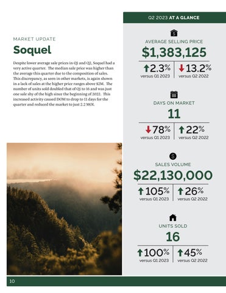226x293 pixels.
Task: Click the green up arrow beside 100%
Action: coord(139,253)
